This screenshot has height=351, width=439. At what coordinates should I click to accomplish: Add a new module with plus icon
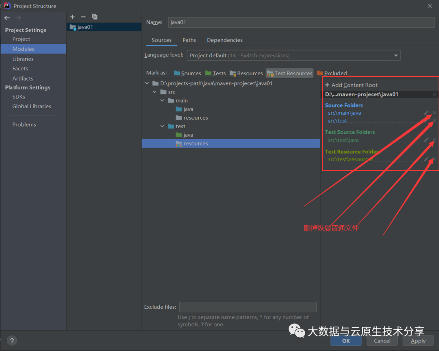(72, 17)
